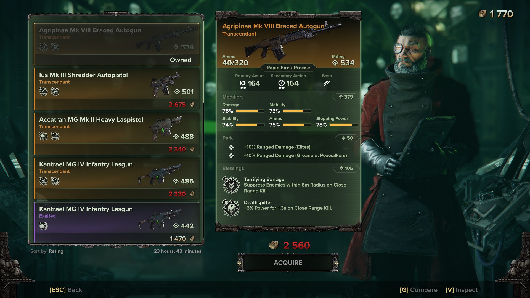This screenshot has width=530, height=298.
Task: Click the first perk diamond icon
Action: 231,147
